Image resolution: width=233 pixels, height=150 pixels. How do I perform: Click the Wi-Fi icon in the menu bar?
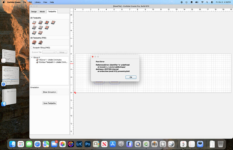click(x=202, y=2)
